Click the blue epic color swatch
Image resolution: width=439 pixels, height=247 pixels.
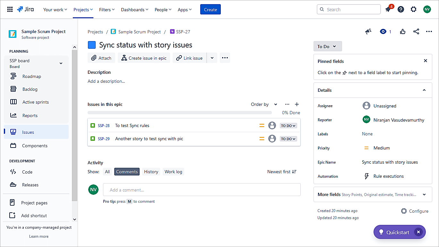(x=92, y=45)
